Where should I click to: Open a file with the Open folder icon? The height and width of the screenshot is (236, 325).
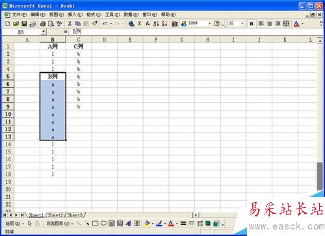16,23
